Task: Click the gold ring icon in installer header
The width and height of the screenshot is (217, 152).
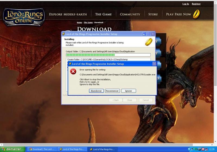Action: [x=149, y=42]
